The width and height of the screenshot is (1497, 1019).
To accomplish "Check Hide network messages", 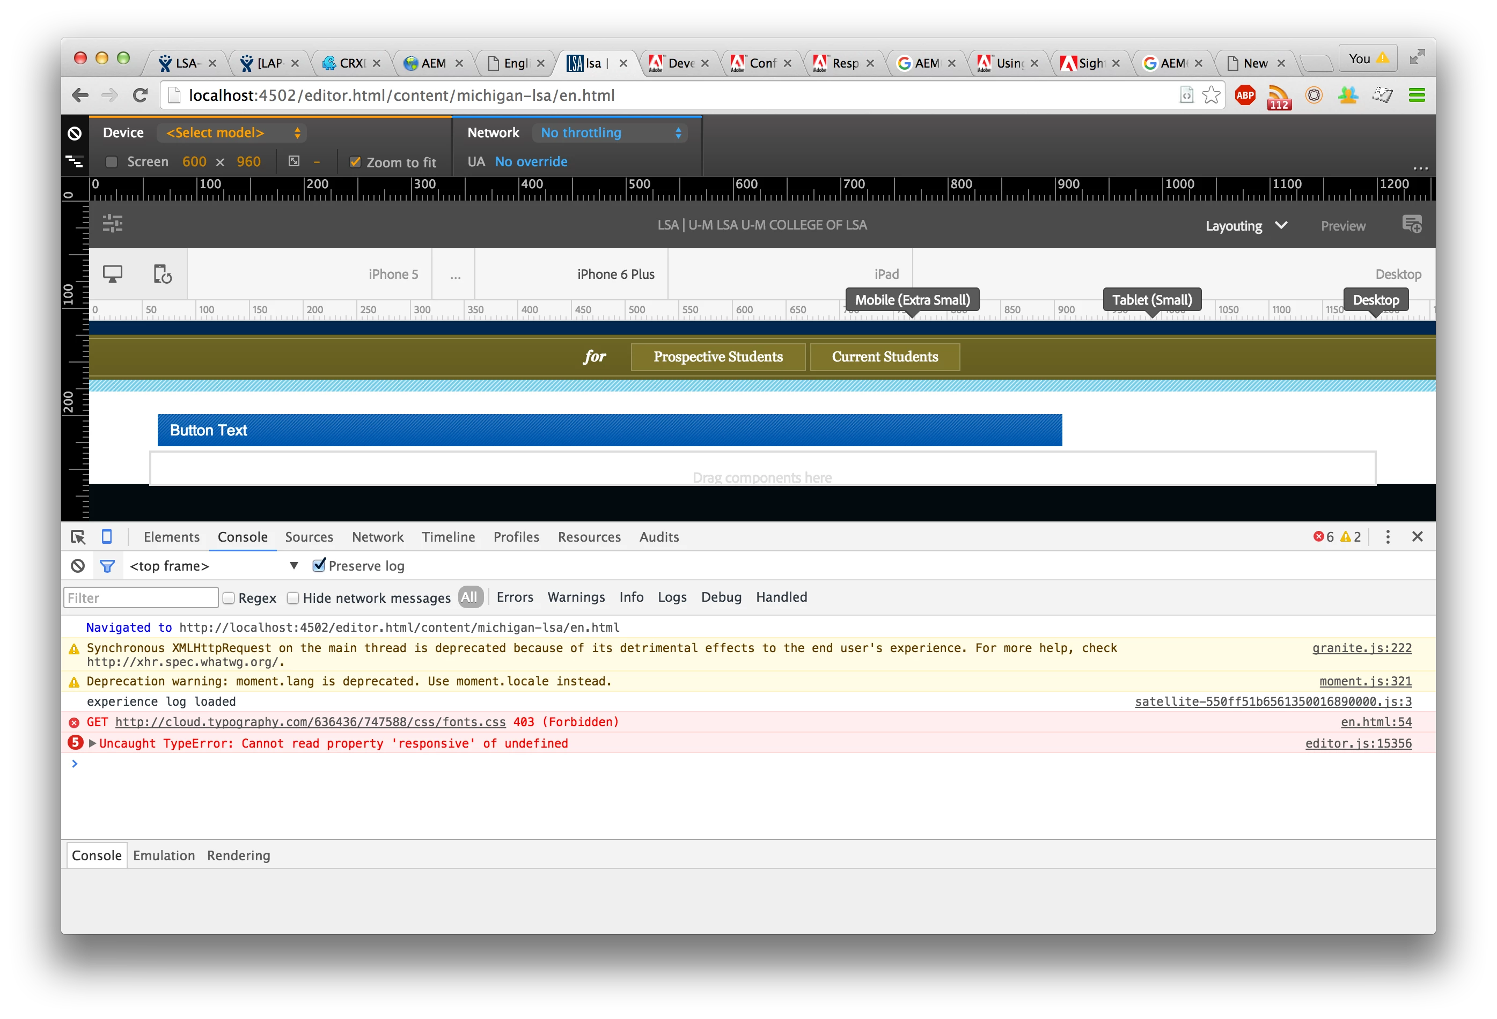I will pyautogui.click(x=293, y=598).
